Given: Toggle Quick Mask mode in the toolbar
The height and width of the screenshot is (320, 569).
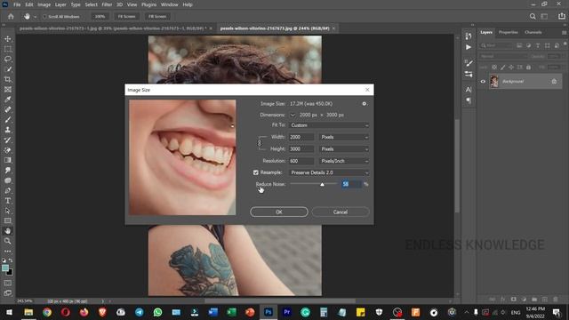Looking at the screenshot, I should point(8,283).
